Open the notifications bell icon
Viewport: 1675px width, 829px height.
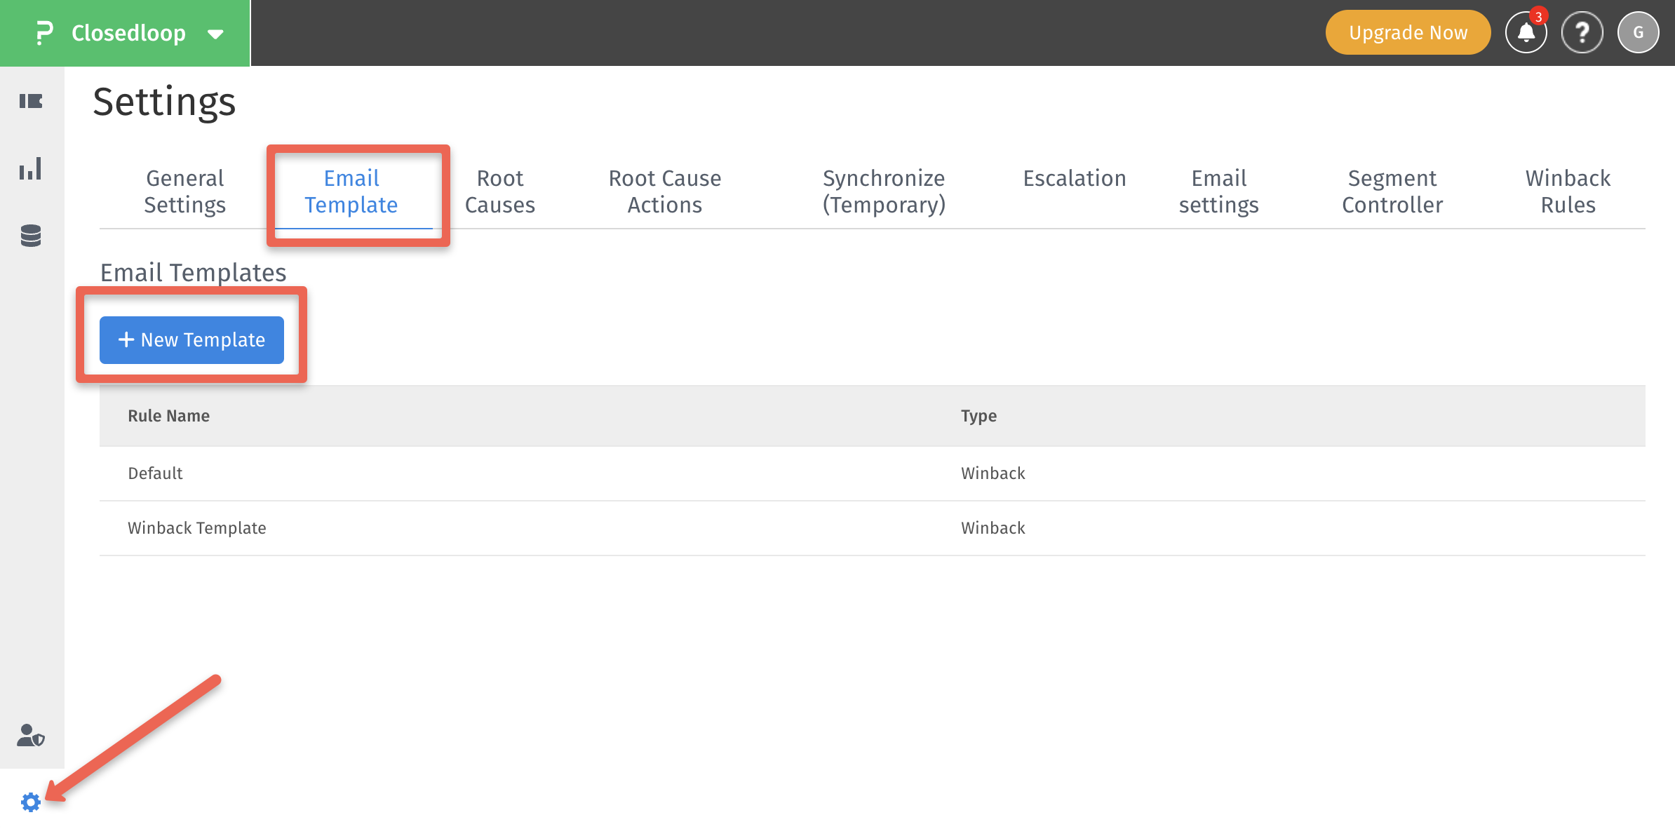pyautogui.click(x=1526, y=33)
